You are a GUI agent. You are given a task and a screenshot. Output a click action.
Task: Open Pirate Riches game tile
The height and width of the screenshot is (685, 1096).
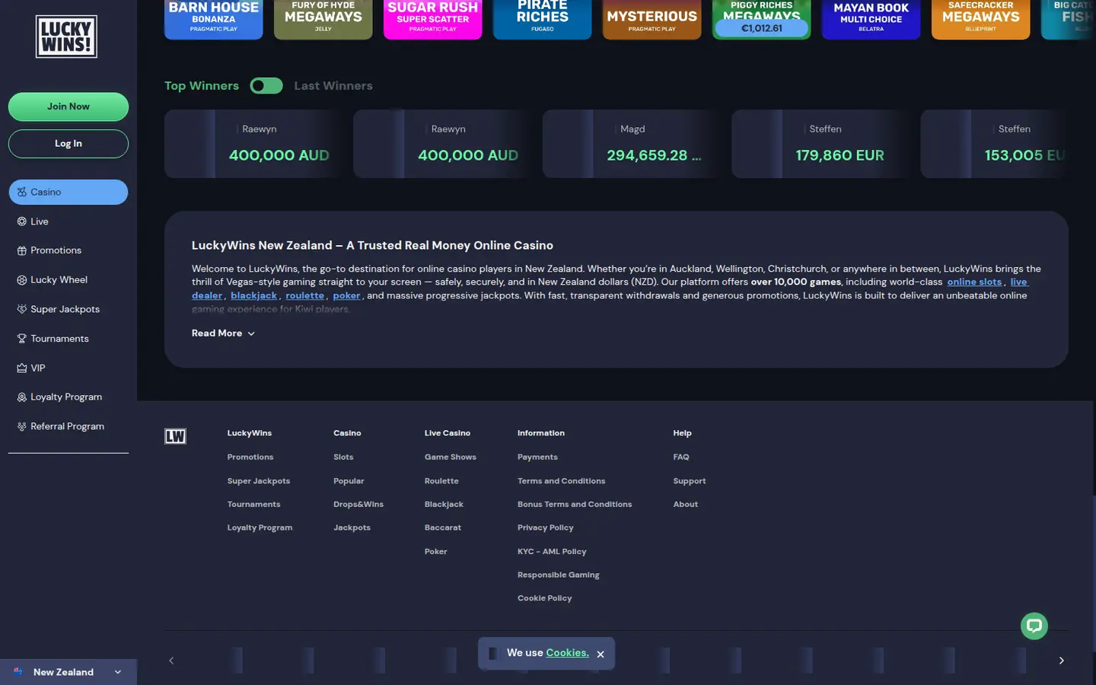(543, 19)
